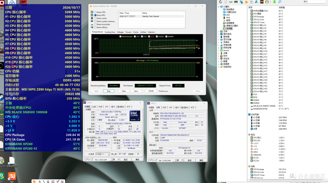
Task: Click the Intel Core Ultra 7 logo in CPU-Z
Action: (135, 116)
